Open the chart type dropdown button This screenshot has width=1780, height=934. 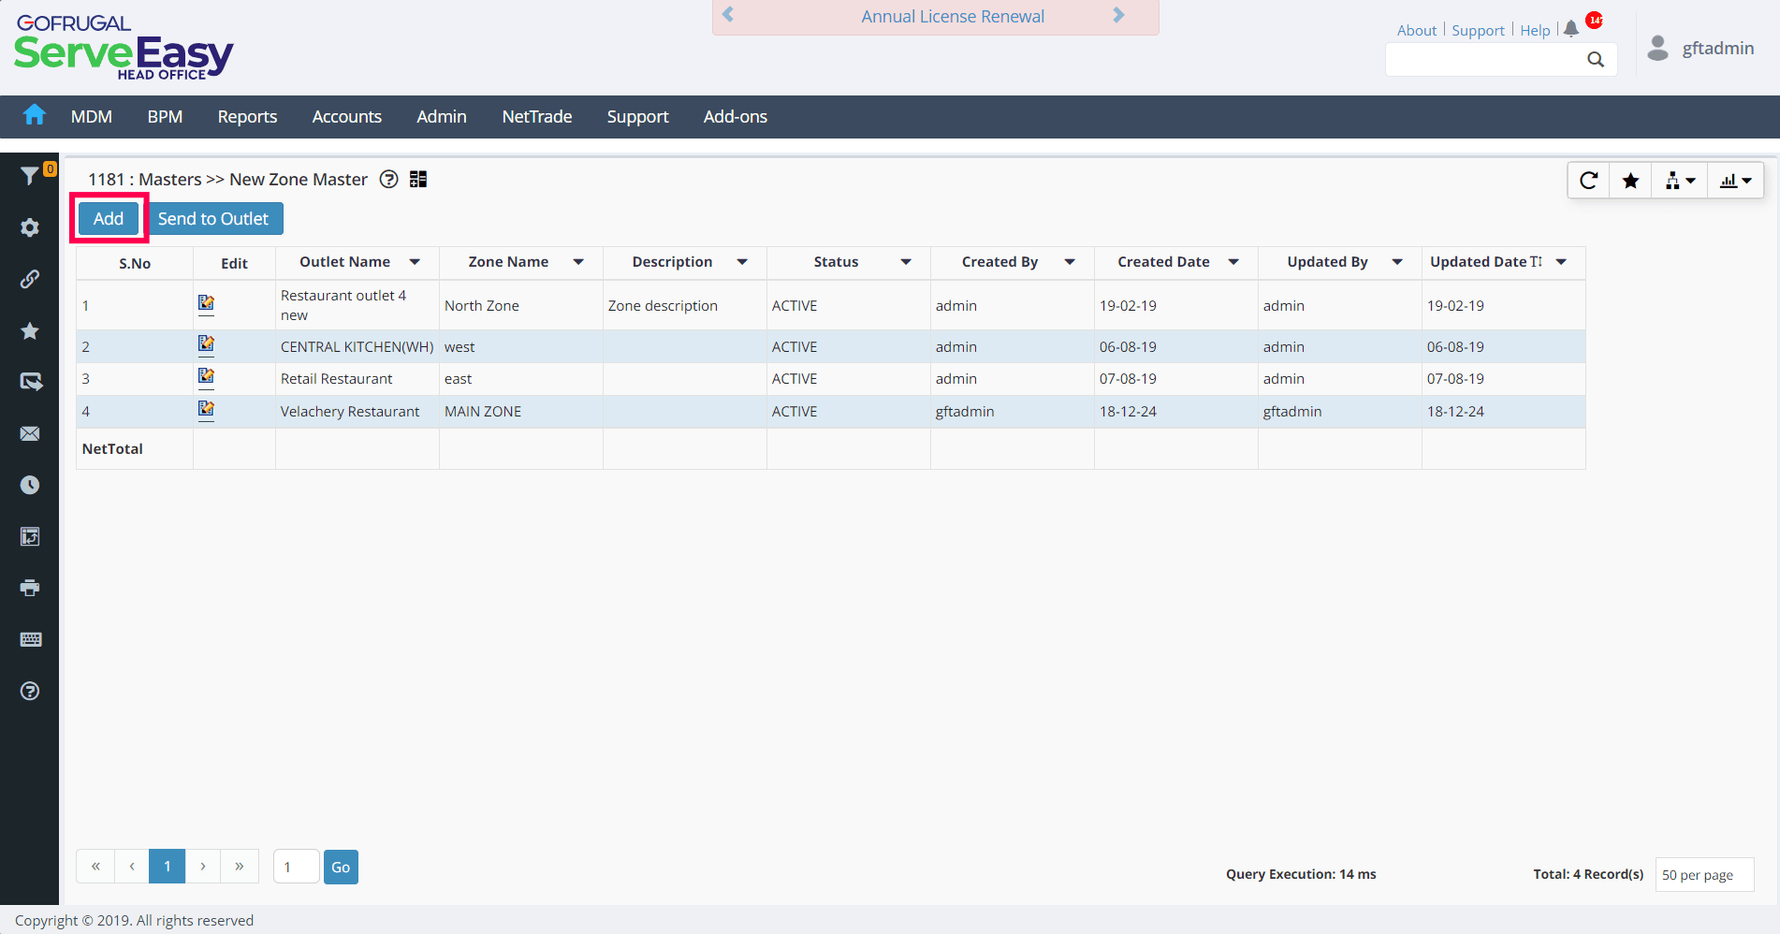click(1736, 181)
